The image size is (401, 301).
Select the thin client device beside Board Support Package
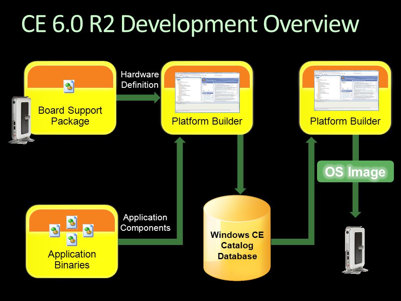point(21,120)
